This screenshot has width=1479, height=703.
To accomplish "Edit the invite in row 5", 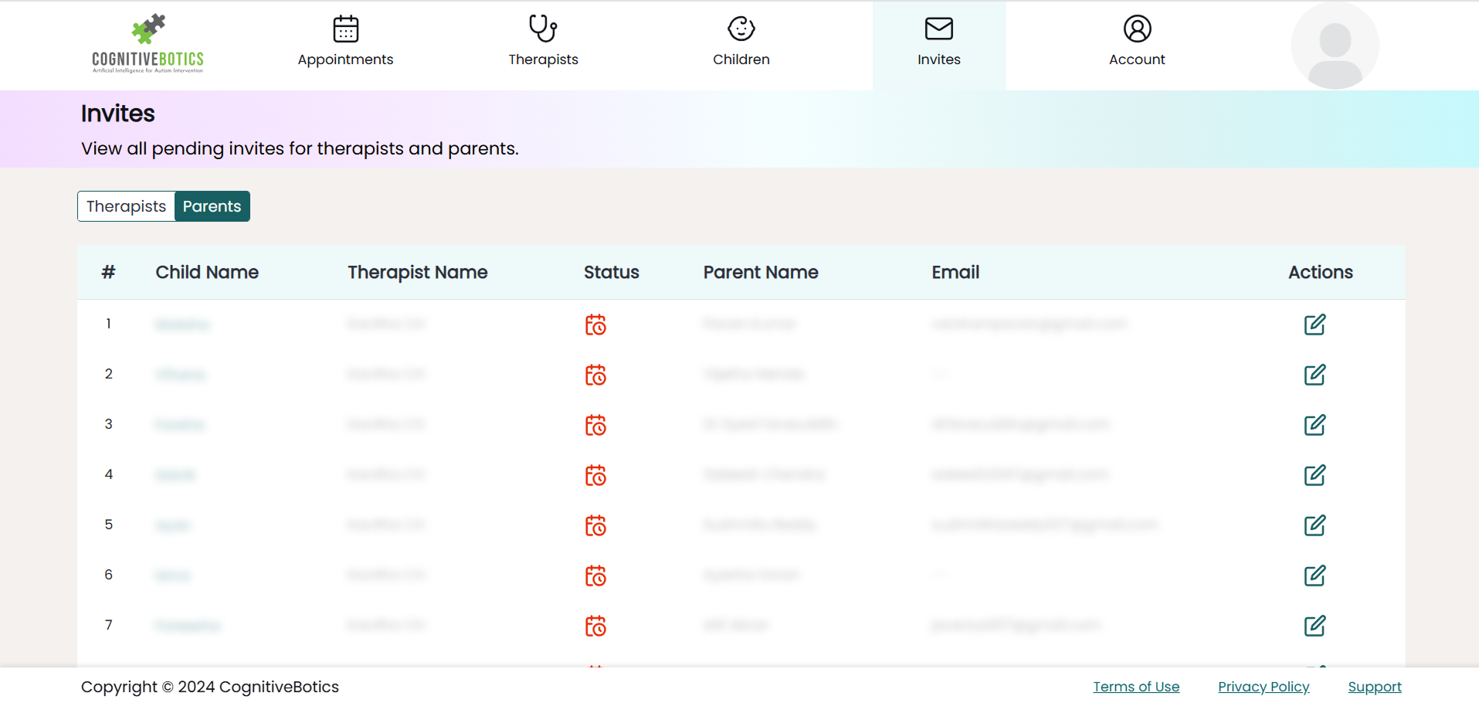I will pos(1314,525).
